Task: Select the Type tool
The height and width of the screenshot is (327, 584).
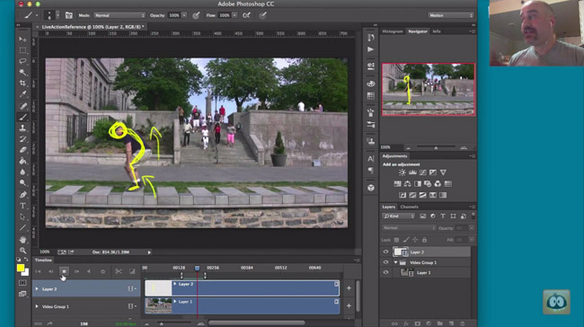Action: coord(22,206)
